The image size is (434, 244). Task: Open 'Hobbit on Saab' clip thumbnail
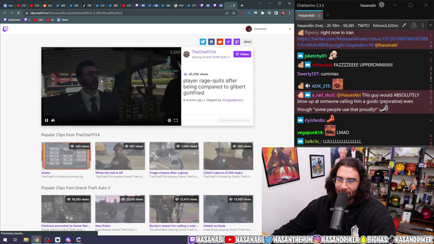(229, 209)
